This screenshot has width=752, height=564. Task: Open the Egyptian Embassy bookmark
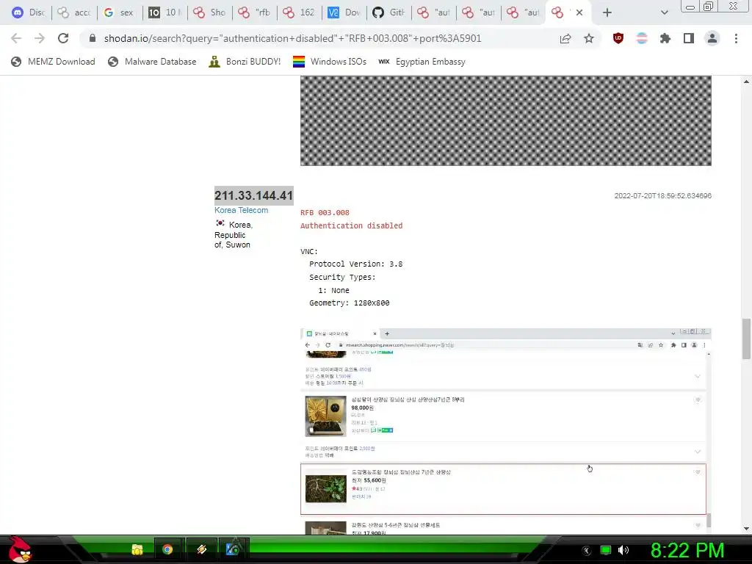pyautogui.click(x=422, y=62)
